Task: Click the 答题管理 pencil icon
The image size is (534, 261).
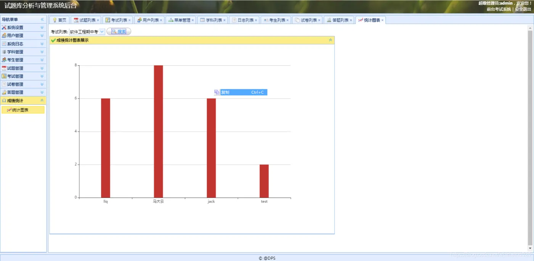Action: 4,92
